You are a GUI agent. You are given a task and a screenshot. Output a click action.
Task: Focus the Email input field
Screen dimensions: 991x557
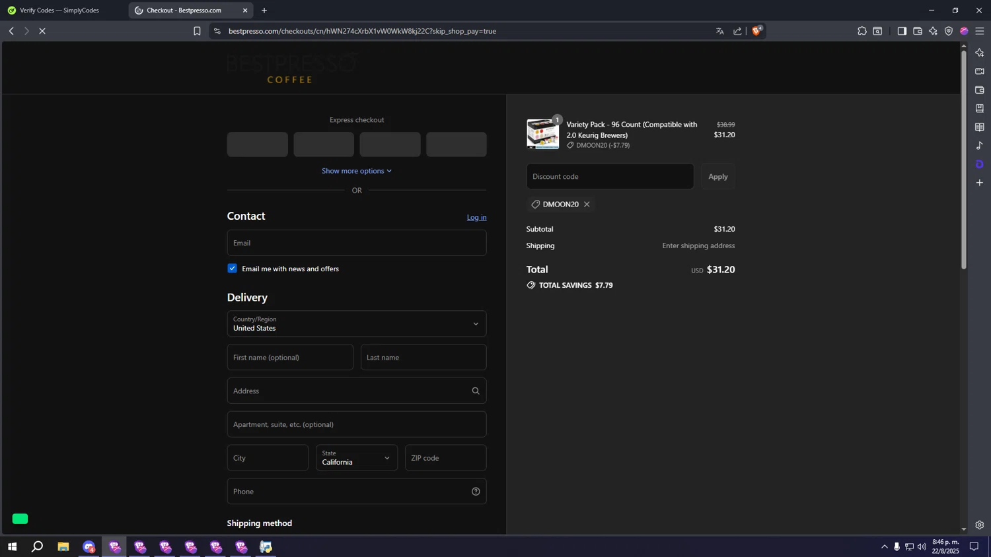point(357,243)
